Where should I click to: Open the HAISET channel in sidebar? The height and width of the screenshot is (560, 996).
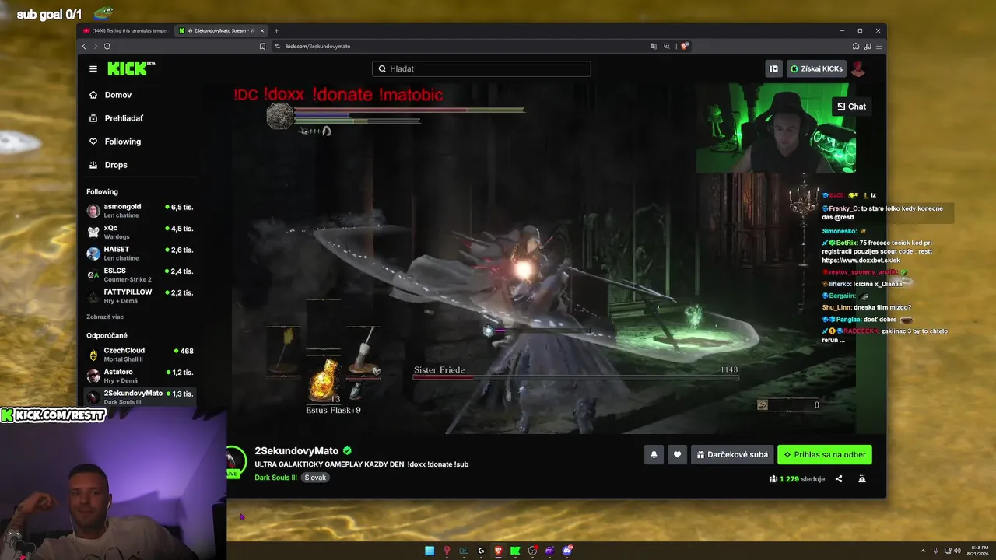coord(140,254)
